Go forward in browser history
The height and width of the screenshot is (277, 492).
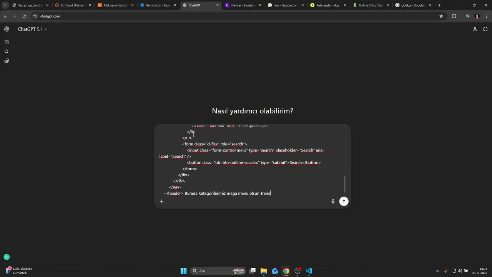(15, 16)
